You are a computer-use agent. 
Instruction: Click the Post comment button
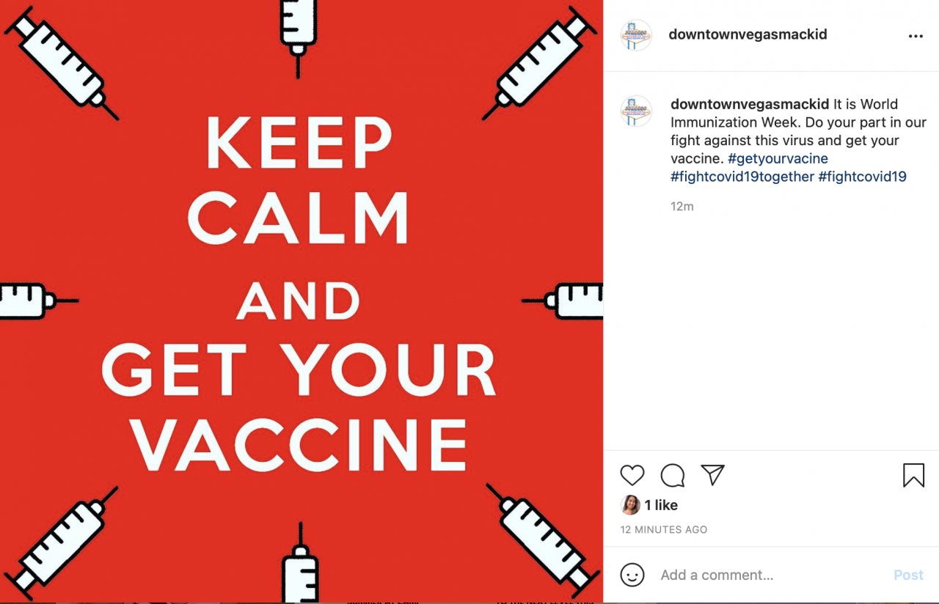click(908, 575)
